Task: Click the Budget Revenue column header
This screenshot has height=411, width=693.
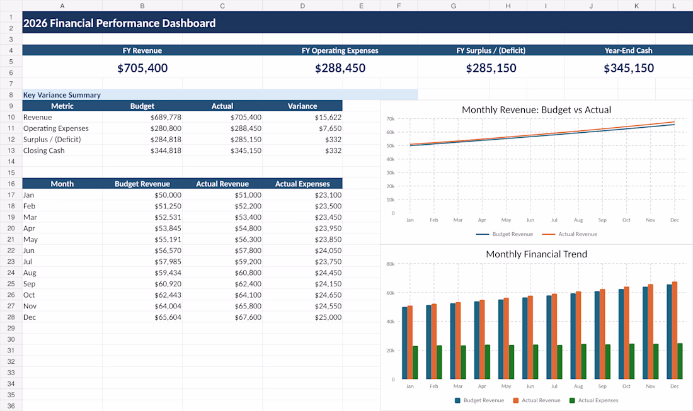Action: click(x=142, y=184)
